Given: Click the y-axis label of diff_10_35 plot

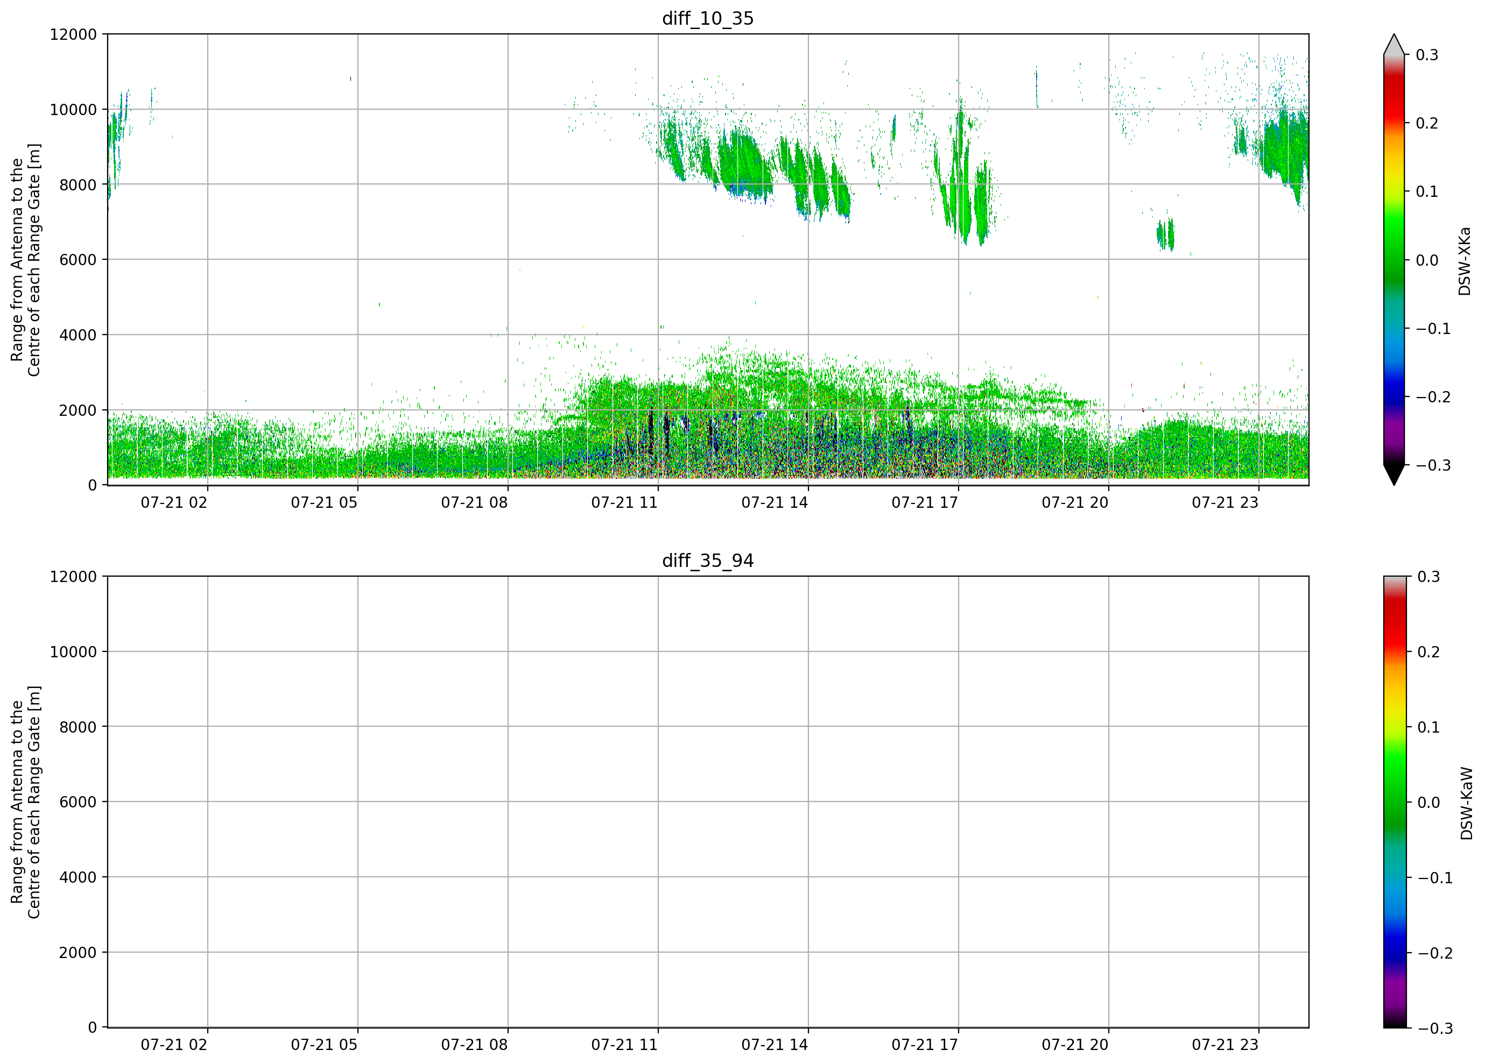Looking at the screenshot, I should (x=25, y=260).
